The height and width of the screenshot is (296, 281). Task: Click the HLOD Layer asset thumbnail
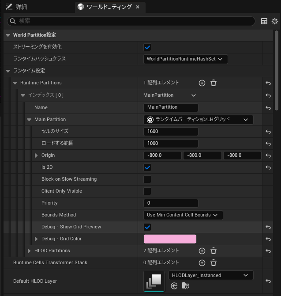(154, 281)
